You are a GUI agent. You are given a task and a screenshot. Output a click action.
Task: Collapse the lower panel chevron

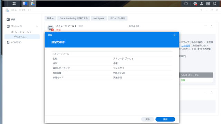coord(212,92)
